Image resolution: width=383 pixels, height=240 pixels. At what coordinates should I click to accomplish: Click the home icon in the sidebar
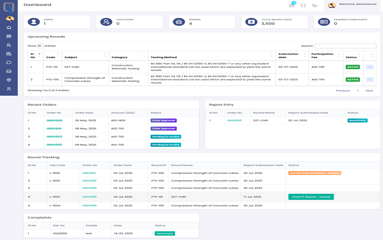coord(9,27)
